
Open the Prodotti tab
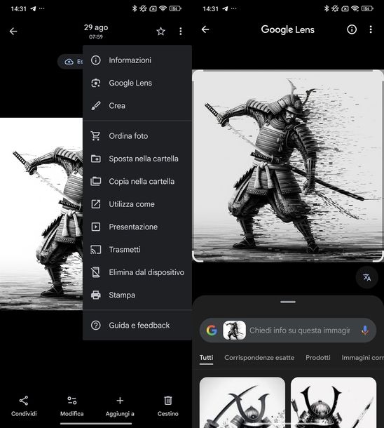317,358
